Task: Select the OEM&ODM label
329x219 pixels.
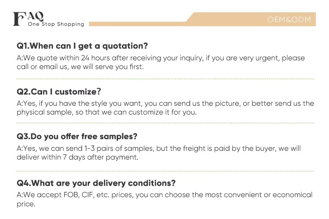Action: click(x=289, y=19)
